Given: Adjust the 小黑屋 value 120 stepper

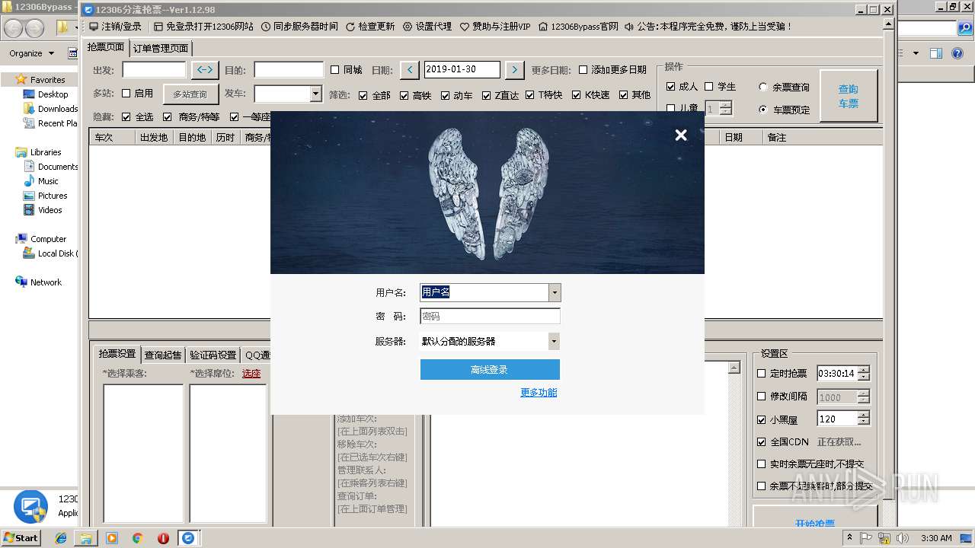Looking at the screenshot, I should pos(863,419).
